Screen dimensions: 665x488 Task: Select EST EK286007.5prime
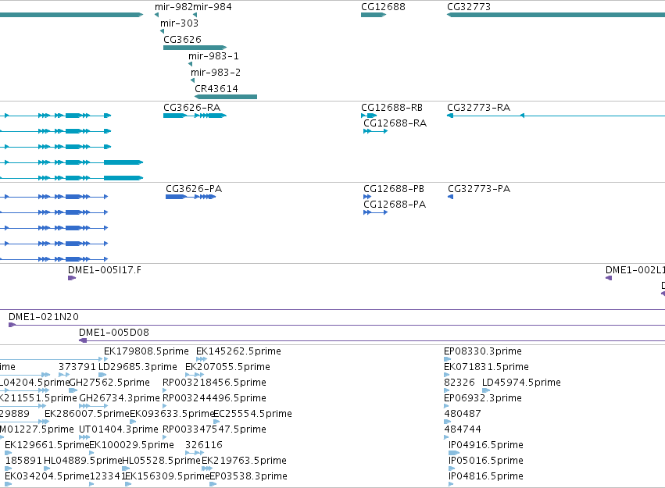pos(87,414)
